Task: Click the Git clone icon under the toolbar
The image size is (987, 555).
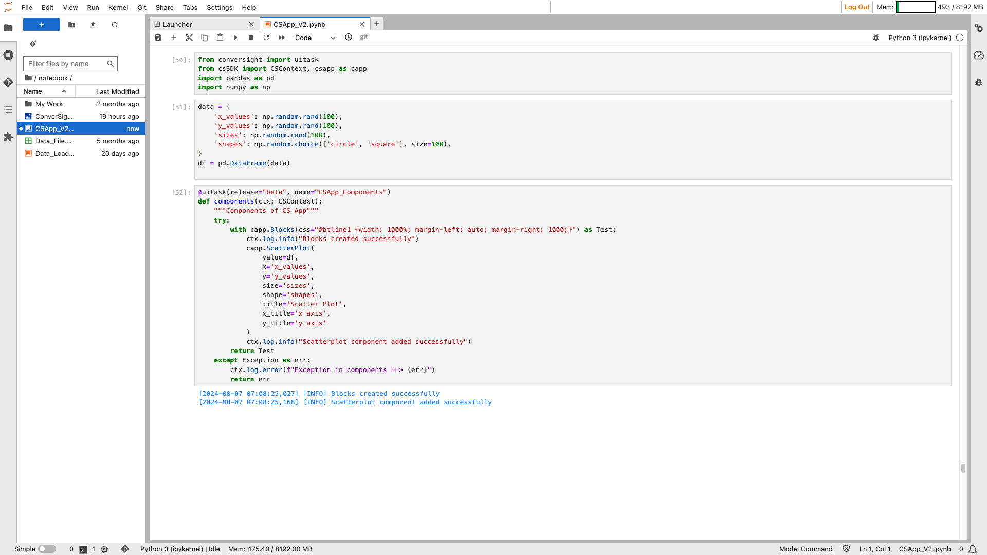Action: [33, 44]
